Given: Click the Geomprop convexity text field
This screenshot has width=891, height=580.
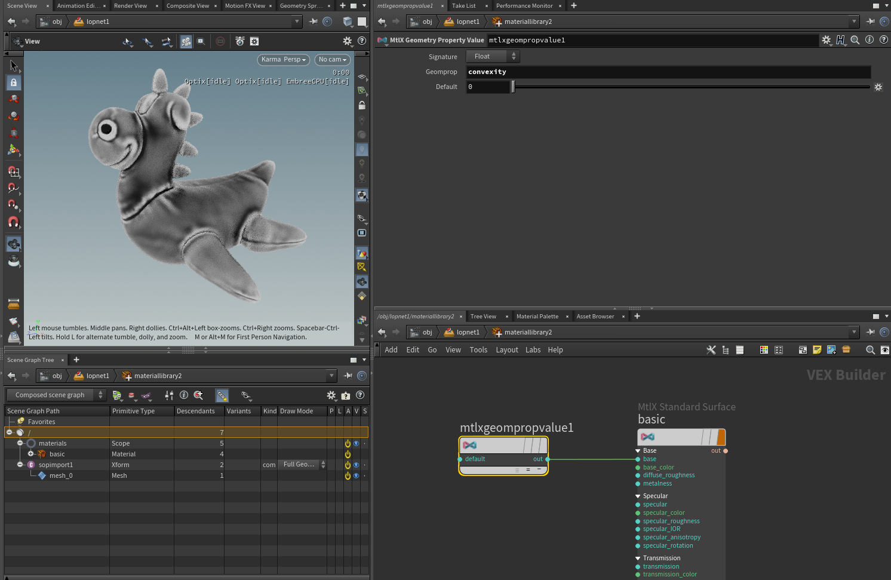Looking at the screenshot, I should pyautogui.click(x=668, y=72).
